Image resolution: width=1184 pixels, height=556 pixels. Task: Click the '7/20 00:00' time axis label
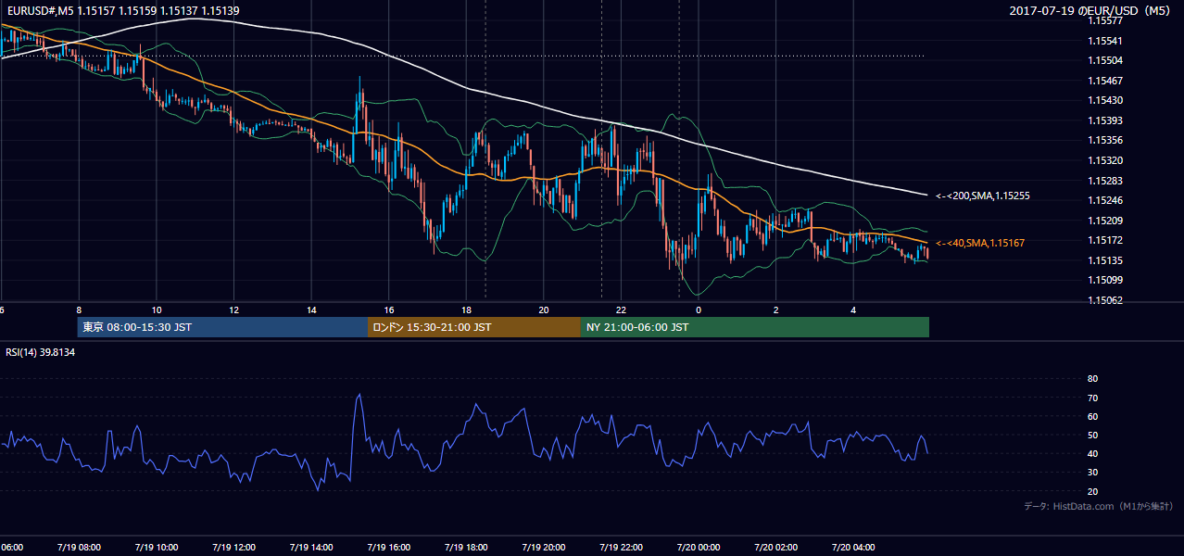point(699,548)
